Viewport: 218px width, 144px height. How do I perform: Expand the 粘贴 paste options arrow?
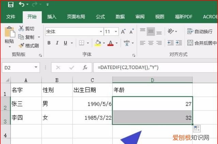click(10, 47)
